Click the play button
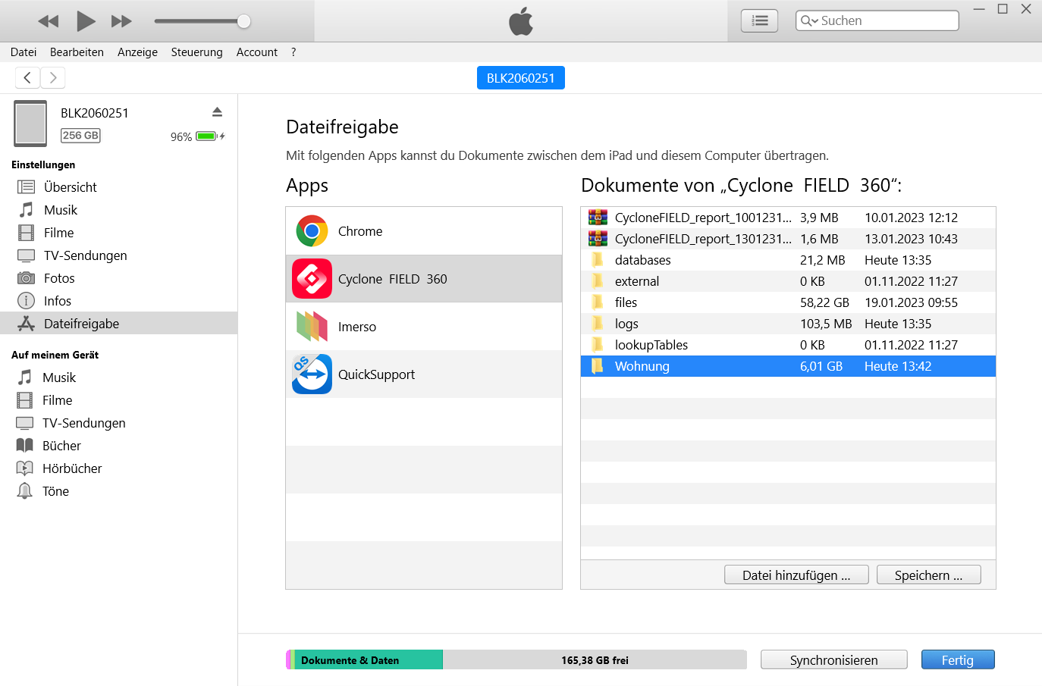Image resolution: width=1042 pixels, height=686 pixels. pyautogui.click(x=86, y=21)
